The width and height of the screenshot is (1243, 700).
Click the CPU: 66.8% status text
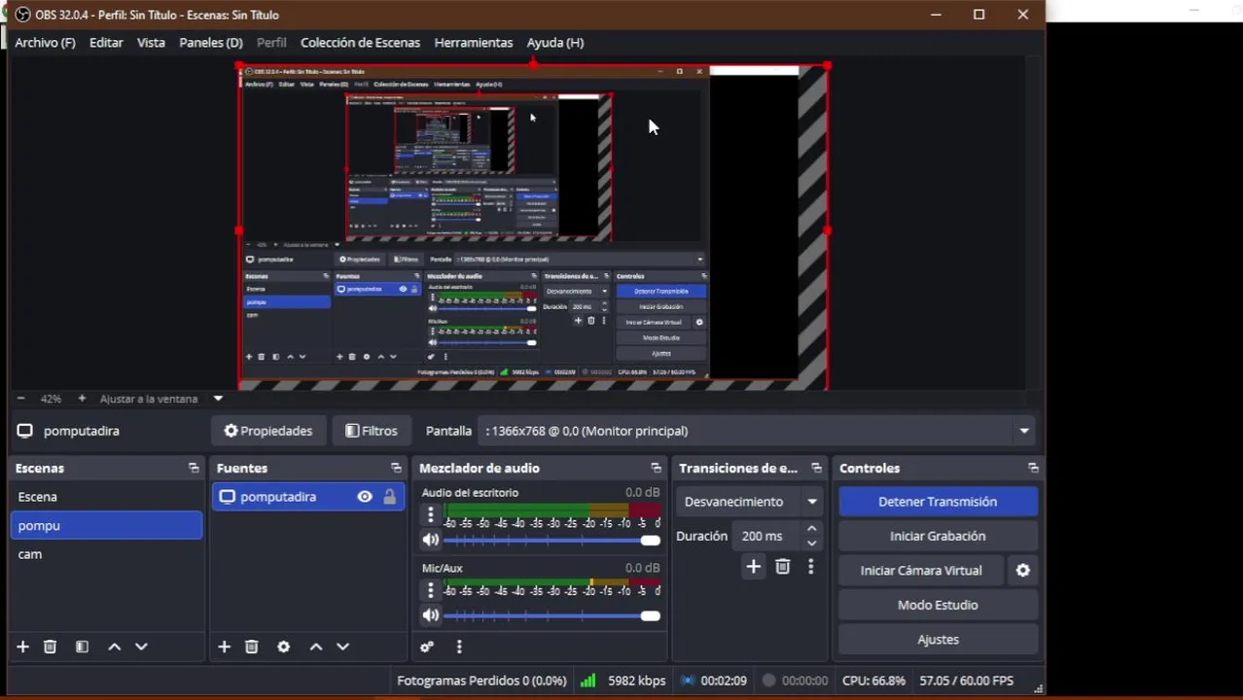(x=873, y=681)
